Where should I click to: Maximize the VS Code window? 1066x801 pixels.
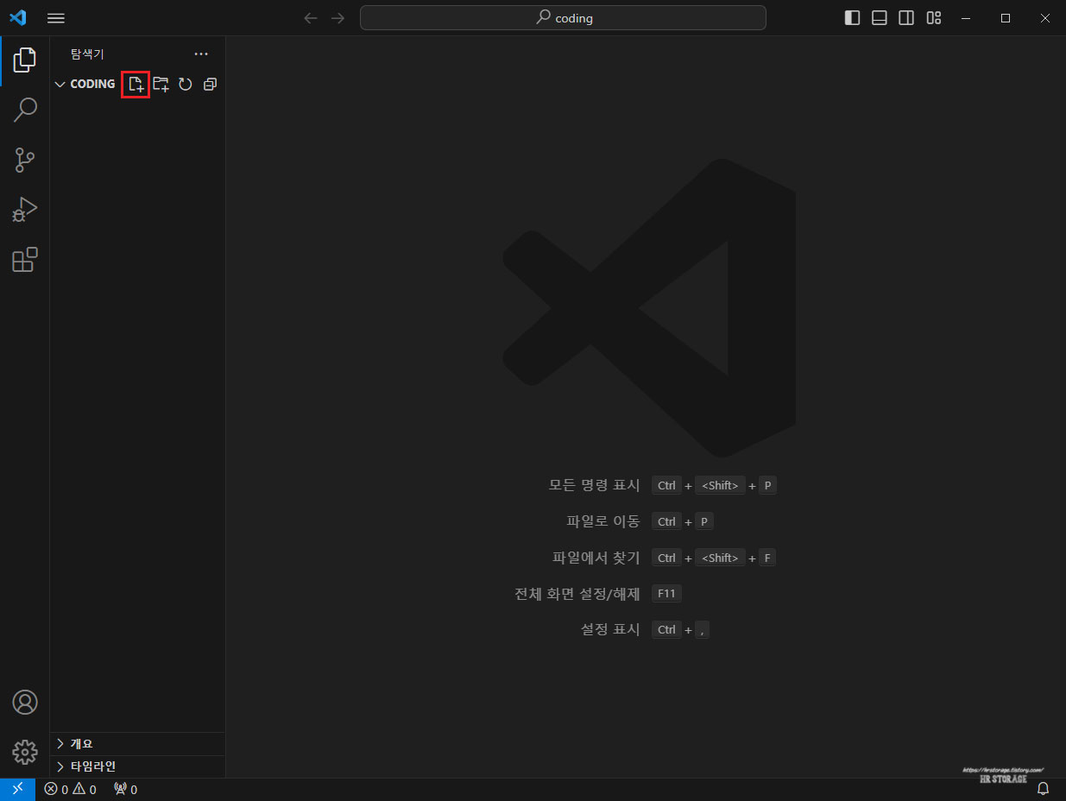click(x=1006, y=18)
